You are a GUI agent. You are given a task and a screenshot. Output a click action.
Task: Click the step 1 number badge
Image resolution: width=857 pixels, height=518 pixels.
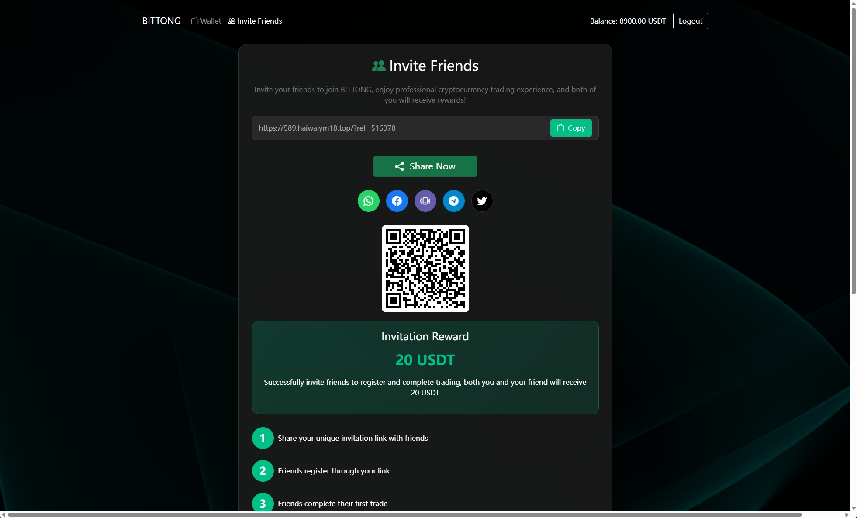(x=263, y=438)
